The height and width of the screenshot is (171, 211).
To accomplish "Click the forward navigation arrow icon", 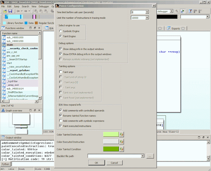I will click(26, 11).
